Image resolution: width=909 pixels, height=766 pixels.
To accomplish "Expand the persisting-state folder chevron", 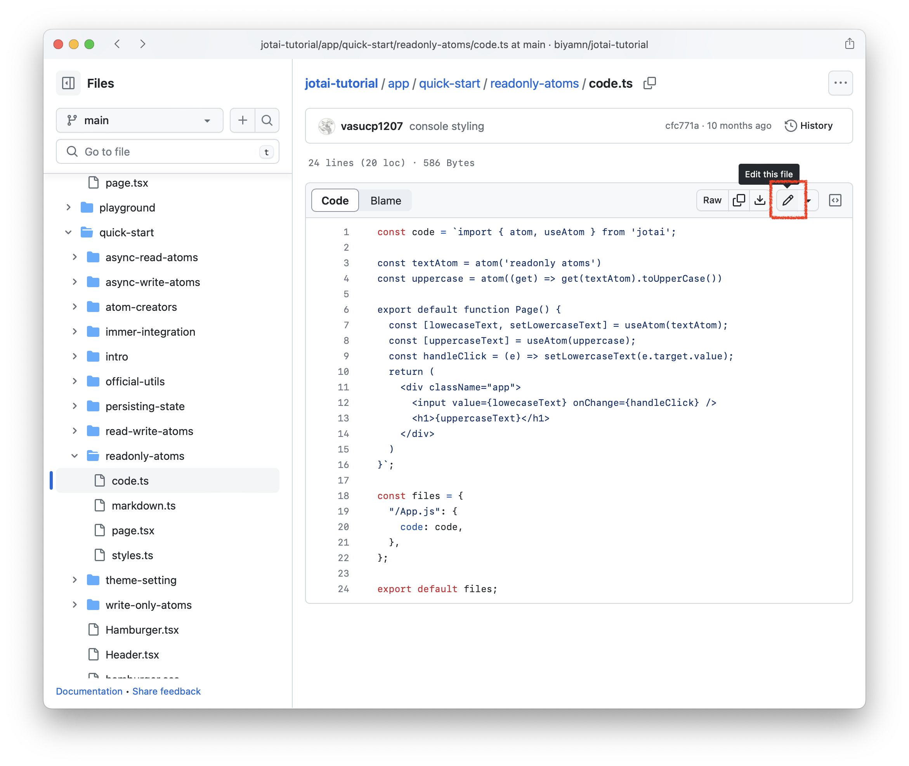I will 75,406.
